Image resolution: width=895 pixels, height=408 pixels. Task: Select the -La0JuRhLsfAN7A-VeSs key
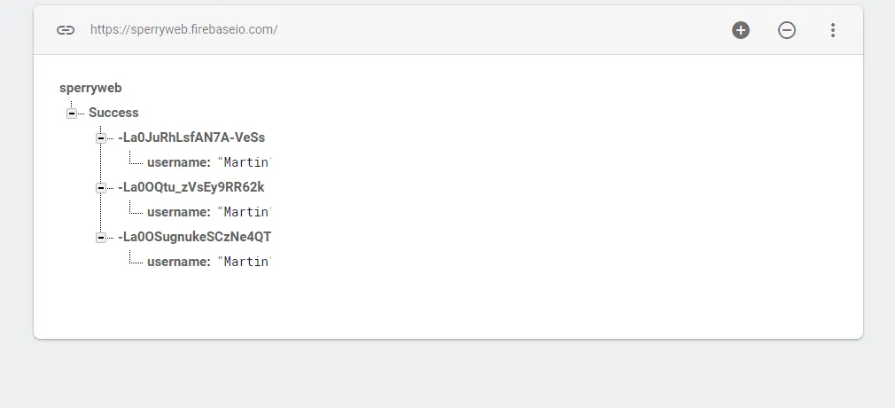coord(191,137)
